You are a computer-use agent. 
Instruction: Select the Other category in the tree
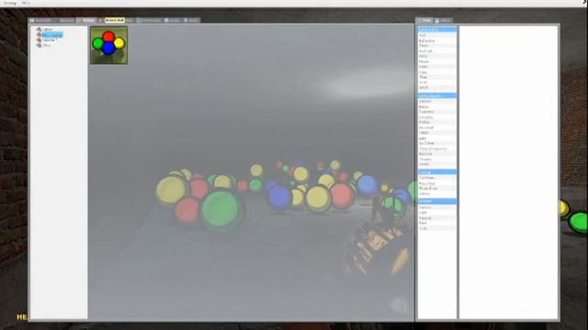(x=46, y=45)
